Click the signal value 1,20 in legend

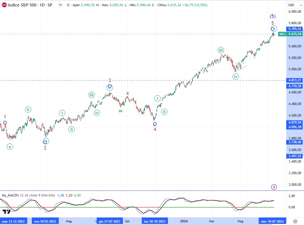click(x=69, y=195)
